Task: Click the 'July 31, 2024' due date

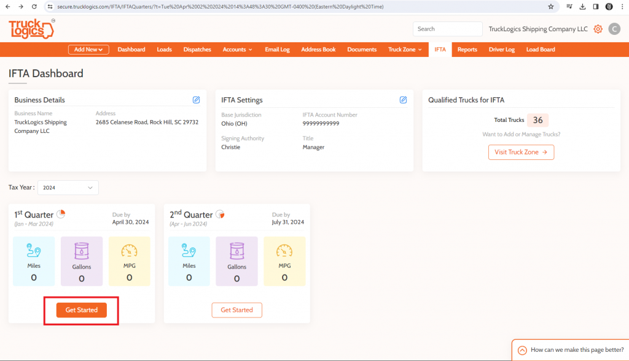Action: (x=288, y=222)
